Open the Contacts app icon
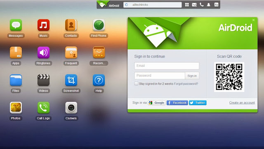 [71, 25]
